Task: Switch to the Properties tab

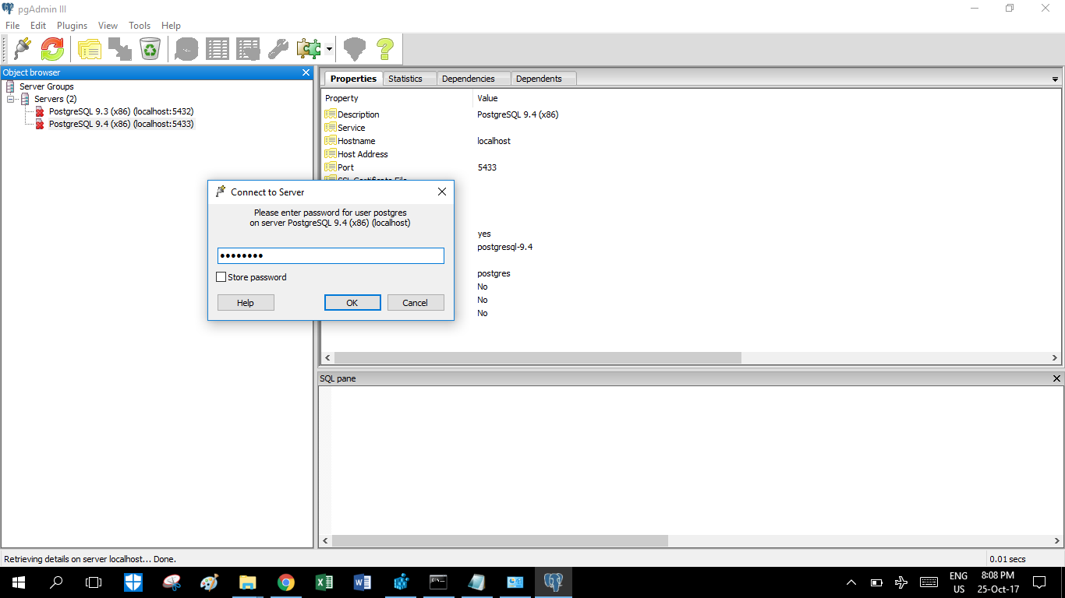Action: [353, 79]
